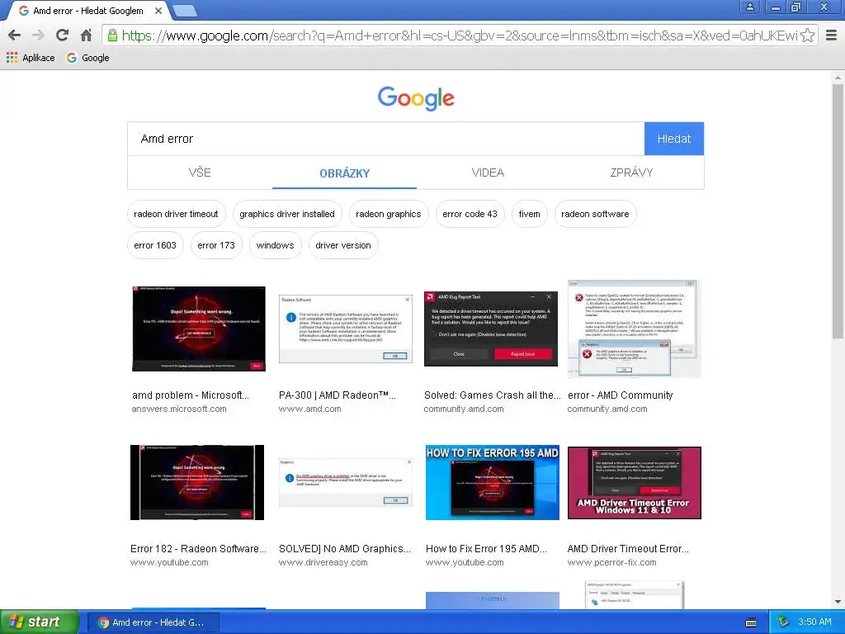This screenshot has width=845, height=634.
Task: Click the PA-300 | AMD Radeon title link
Action: (x=338, y=395)
